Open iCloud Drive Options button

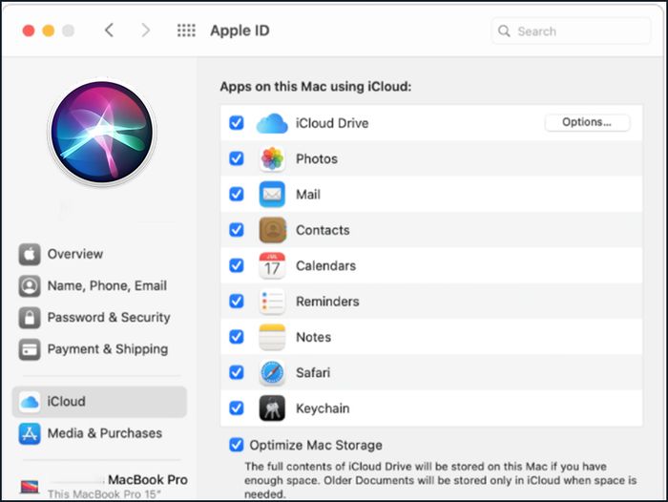tap(587, 122)
